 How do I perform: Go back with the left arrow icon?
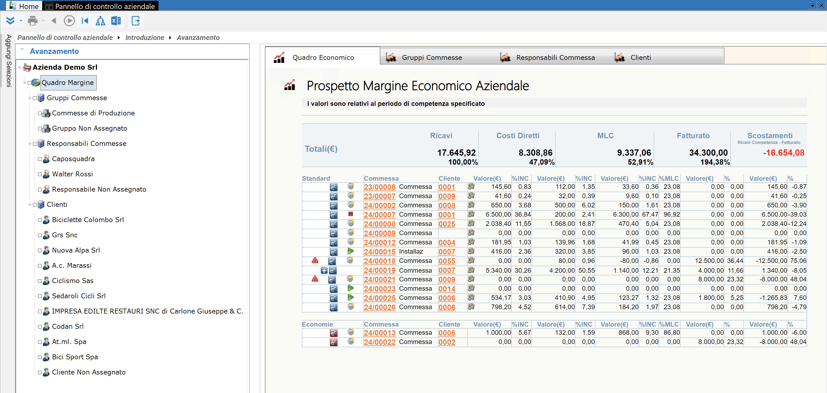coord(54,21)
